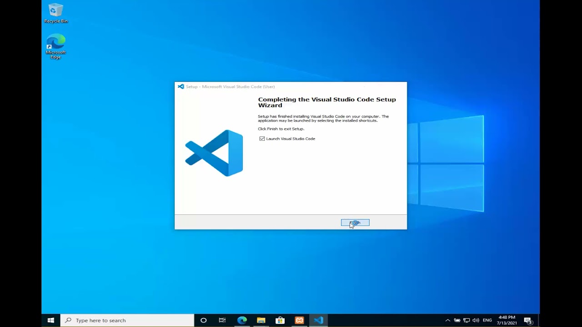Click the "Completing the Visual Studio Code Setup Wizard" heading
This screenshot has width=582, height=327.
pos(327,102)
